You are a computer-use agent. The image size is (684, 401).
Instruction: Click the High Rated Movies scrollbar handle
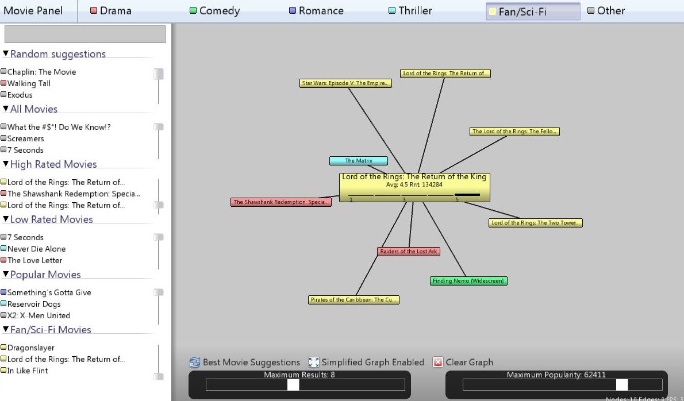[x=159, y=205]
